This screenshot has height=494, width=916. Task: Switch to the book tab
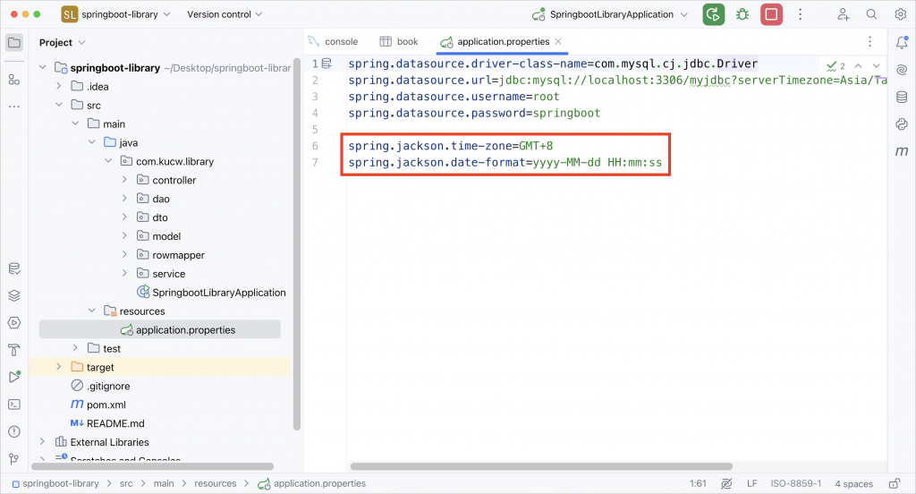[399, 41]
